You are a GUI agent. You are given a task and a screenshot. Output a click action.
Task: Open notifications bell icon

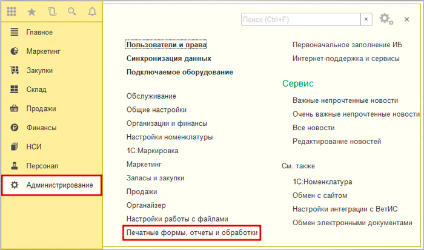coord(92,12)
